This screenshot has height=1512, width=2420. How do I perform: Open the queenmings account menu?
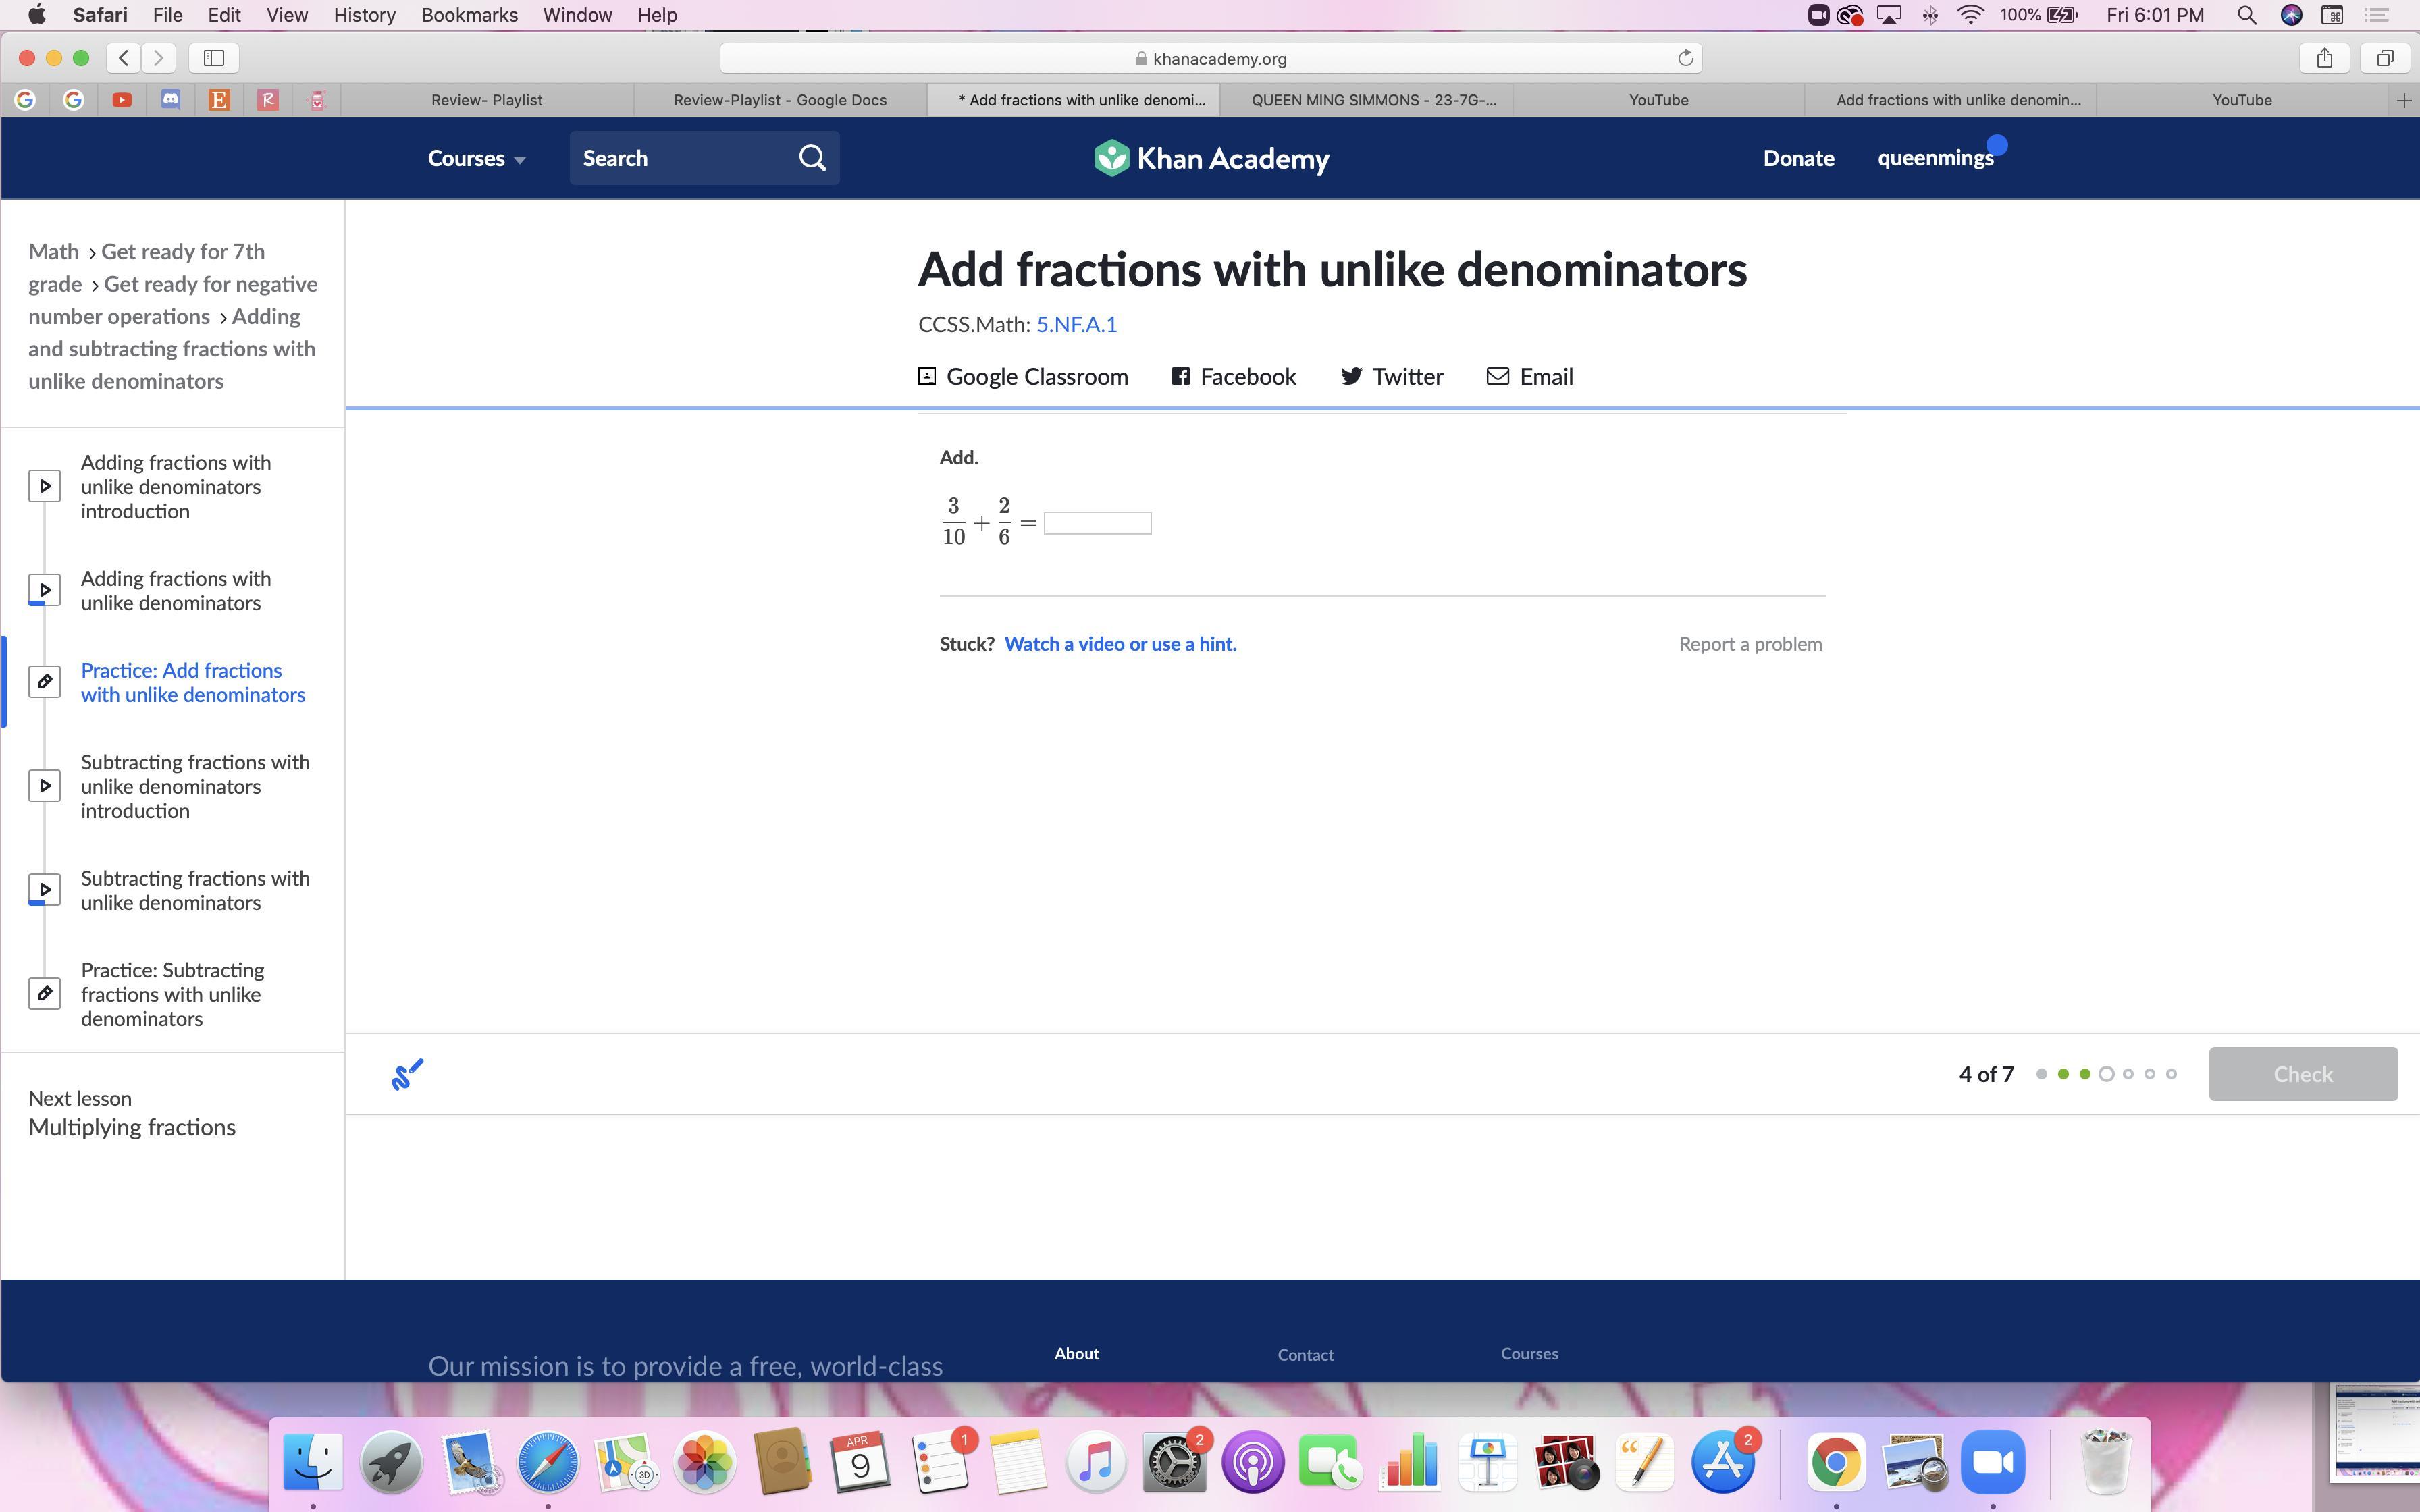pos(1935,158)
